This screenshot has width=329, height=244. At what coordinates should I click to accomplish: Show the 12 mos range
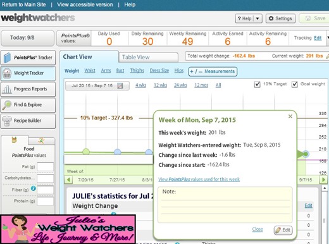pyautogui.click(x=201, y=85)
